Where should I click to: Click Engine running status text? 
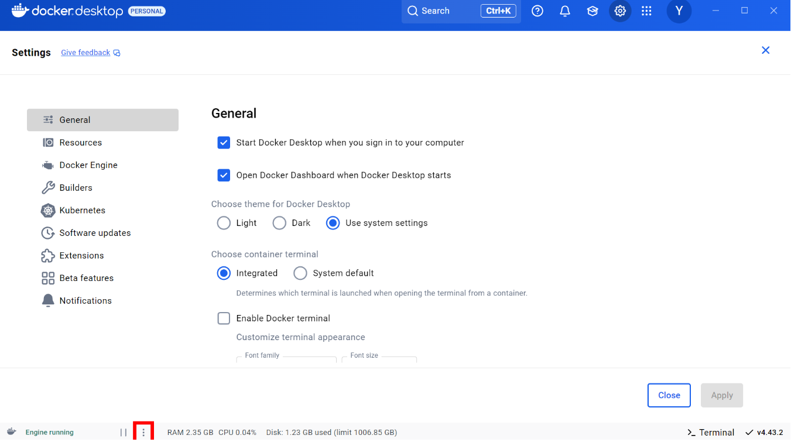click(x=50, y=433)
